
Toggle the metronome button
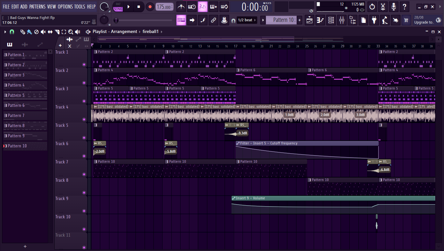coord(181,7)
